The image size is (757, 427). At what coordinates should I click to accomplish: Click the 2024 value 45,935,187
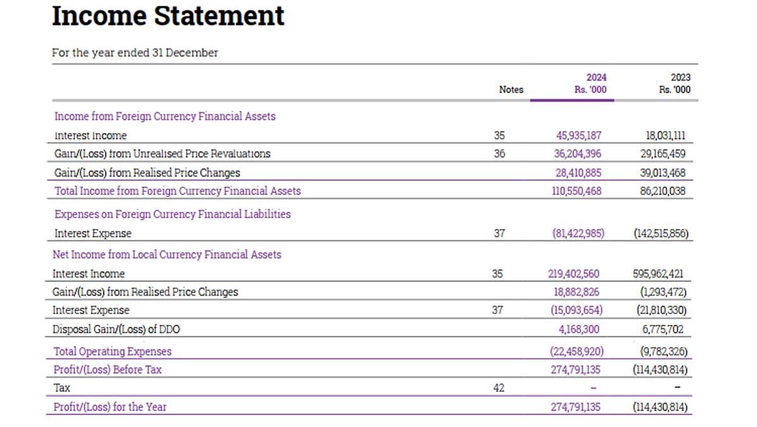point(578,135)
